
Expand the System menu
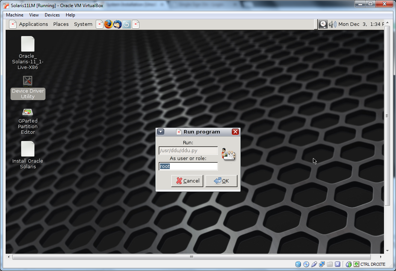point(83,24)
